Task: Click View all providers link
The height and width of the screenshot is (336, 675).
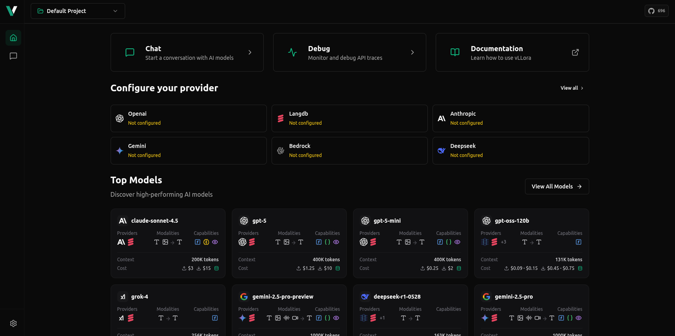Action: 572,88
